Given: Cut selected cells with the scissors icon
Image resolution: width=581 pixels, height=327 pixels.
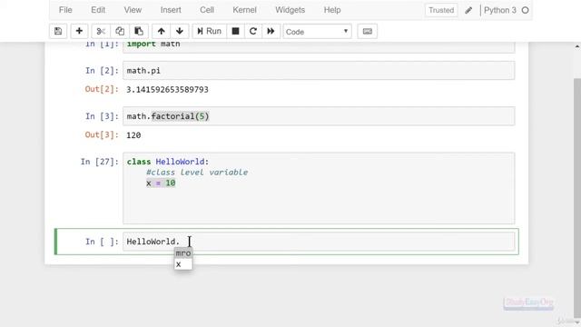Looking at the screenshot, I should [101, 31].
